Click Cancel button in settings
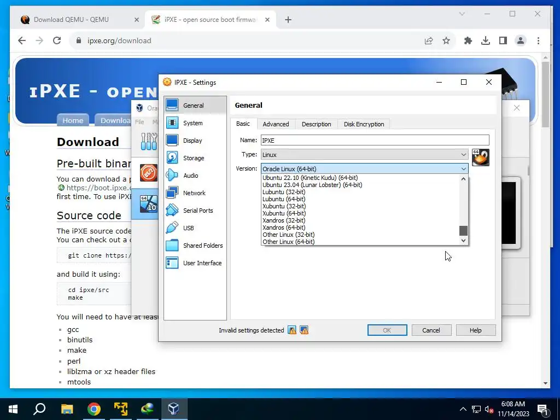The height and width of the screenshot is (420, 560). click(431, 330)
